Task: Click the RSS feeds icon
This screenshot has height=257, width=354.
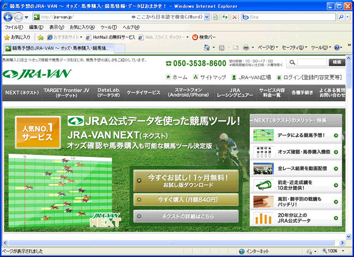Action: click(x=222, y=47)
